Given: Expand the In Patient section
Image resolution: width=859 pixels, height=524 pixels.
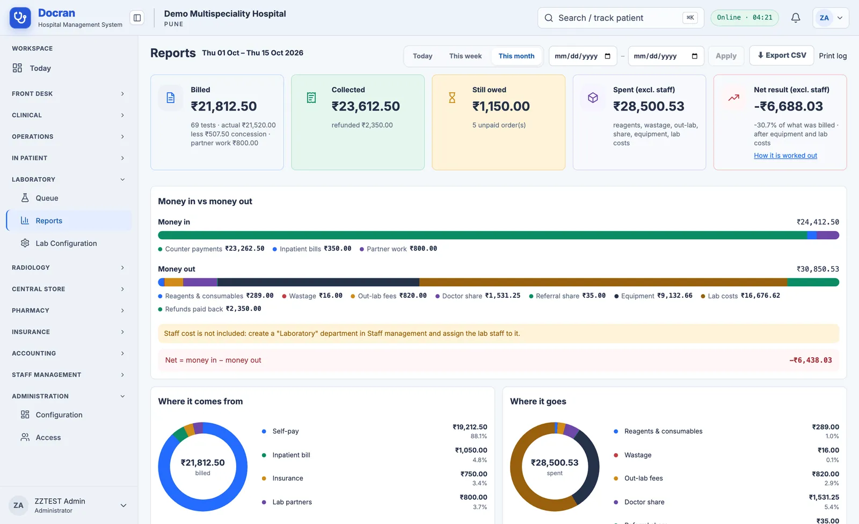Looking at the screenshot, I should [69, 158].
